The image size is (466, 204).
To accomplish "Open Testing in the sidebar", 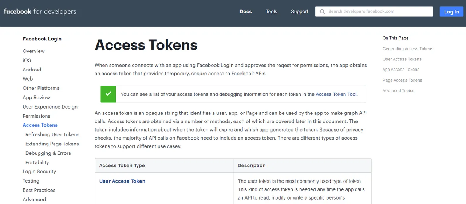I will [x=31, y=181].
